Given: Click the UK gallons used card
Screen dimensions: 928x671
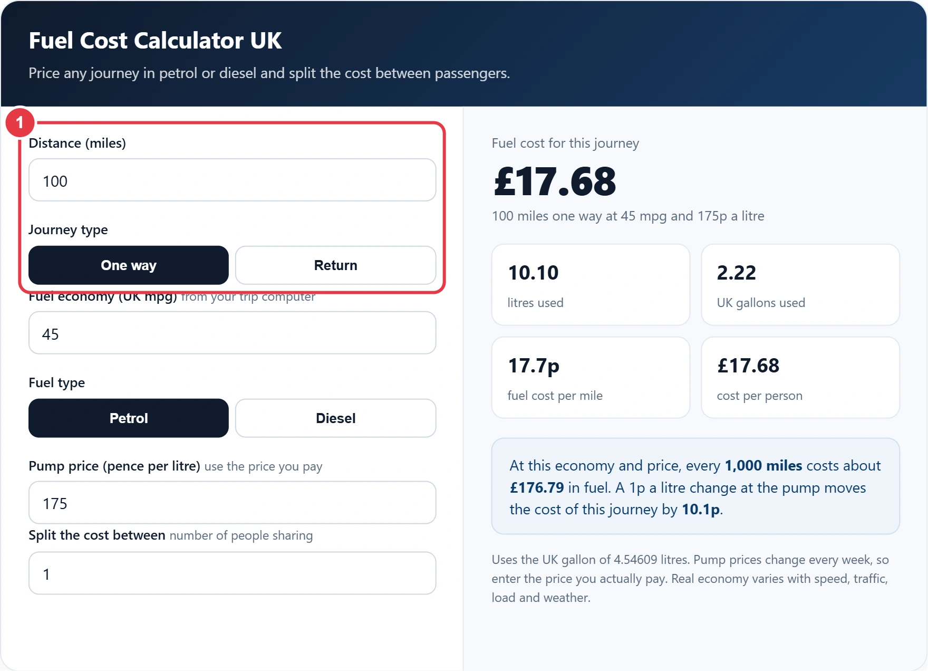Looking at the screenshot, I should [x=800, y=285].
